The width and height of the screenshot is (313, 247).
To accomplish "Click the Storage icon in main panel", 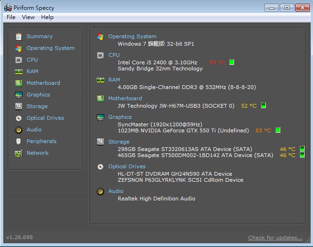I will [x=100, y=142].
